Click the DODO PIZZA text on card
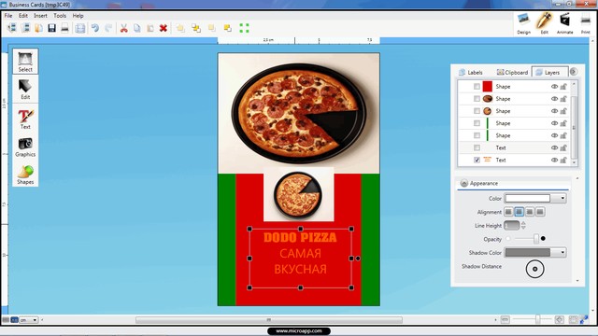The image size is (598, 336). tap(300, 237)
